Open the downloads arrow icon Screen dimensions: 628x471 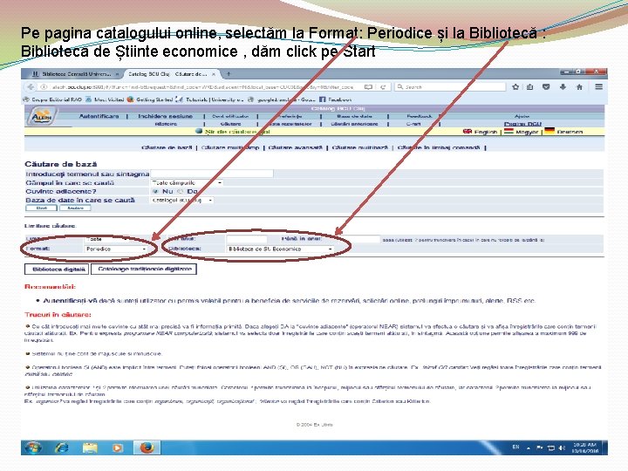pyautogui.click(x=563, y=87)
